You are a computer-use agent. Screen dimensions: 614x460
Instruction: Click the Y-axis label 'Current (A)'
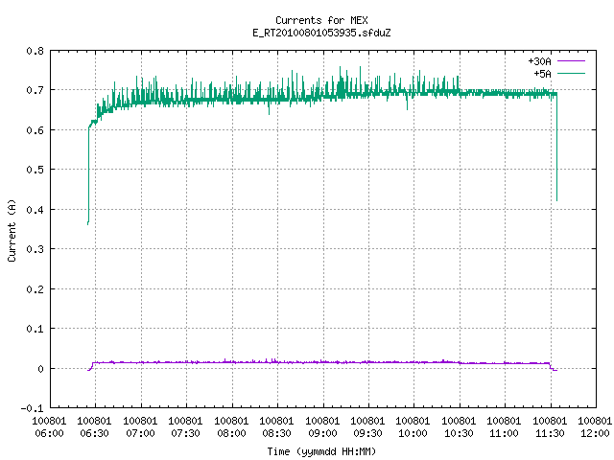[x=12, y=231]
